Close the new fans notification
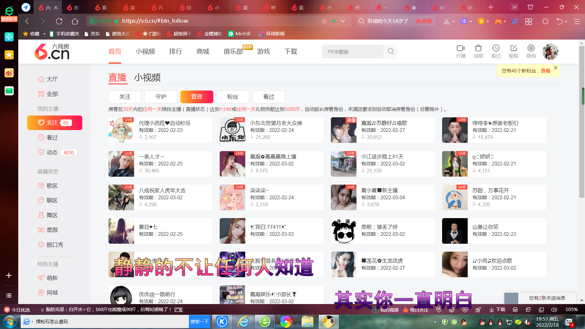This screenshot has height=329, width=585. tap(555, 68)
